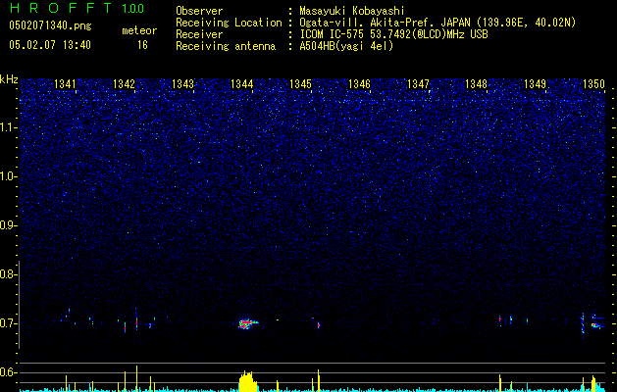Click the 1.1 kHz frequency label
This screenshot has width=617, height=392.
(9, 127)
